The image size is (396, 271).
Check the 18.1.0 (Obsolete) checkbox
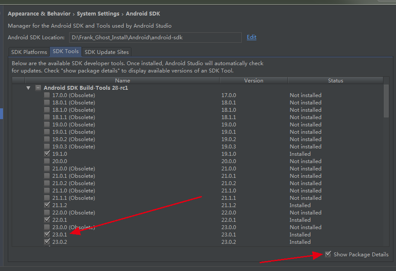coord(47,110)
